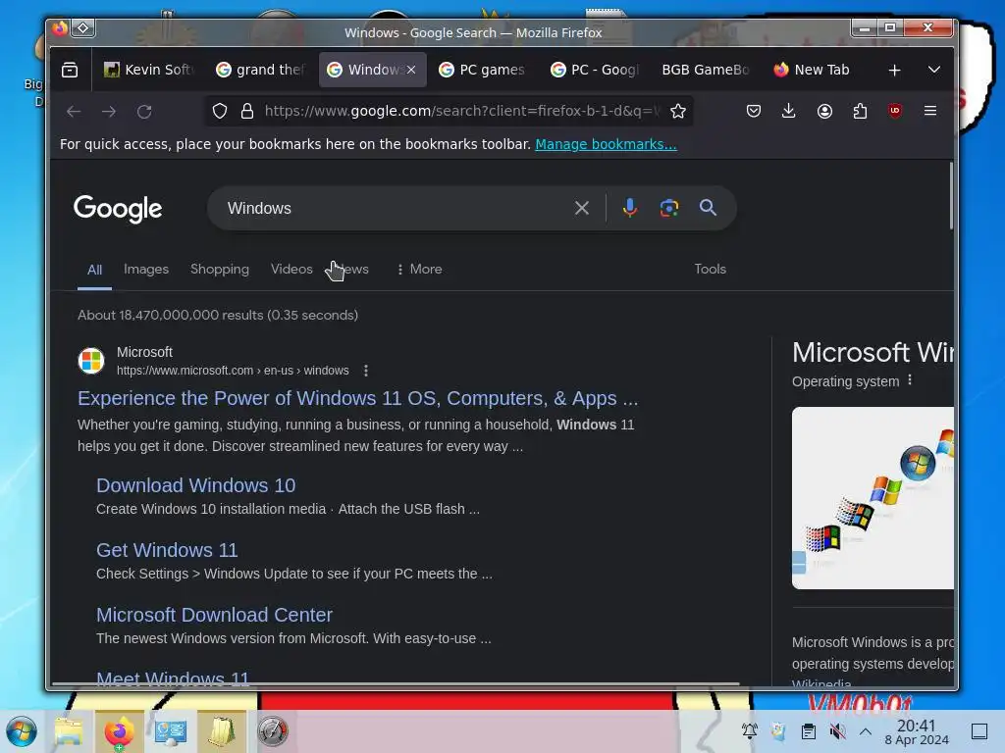Submit search with magnifier icon
Viewport: 1005px width, 753px height.
708,208
